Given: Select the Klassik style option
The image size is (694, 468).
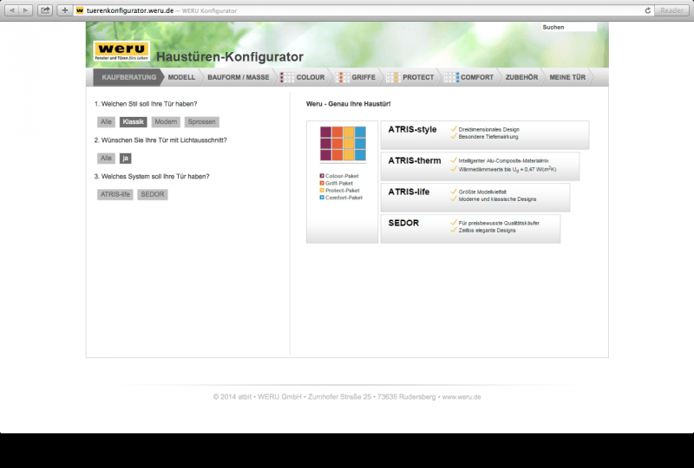Looking at the screenshot, I should pyautogui.click(x=134, y=121).
